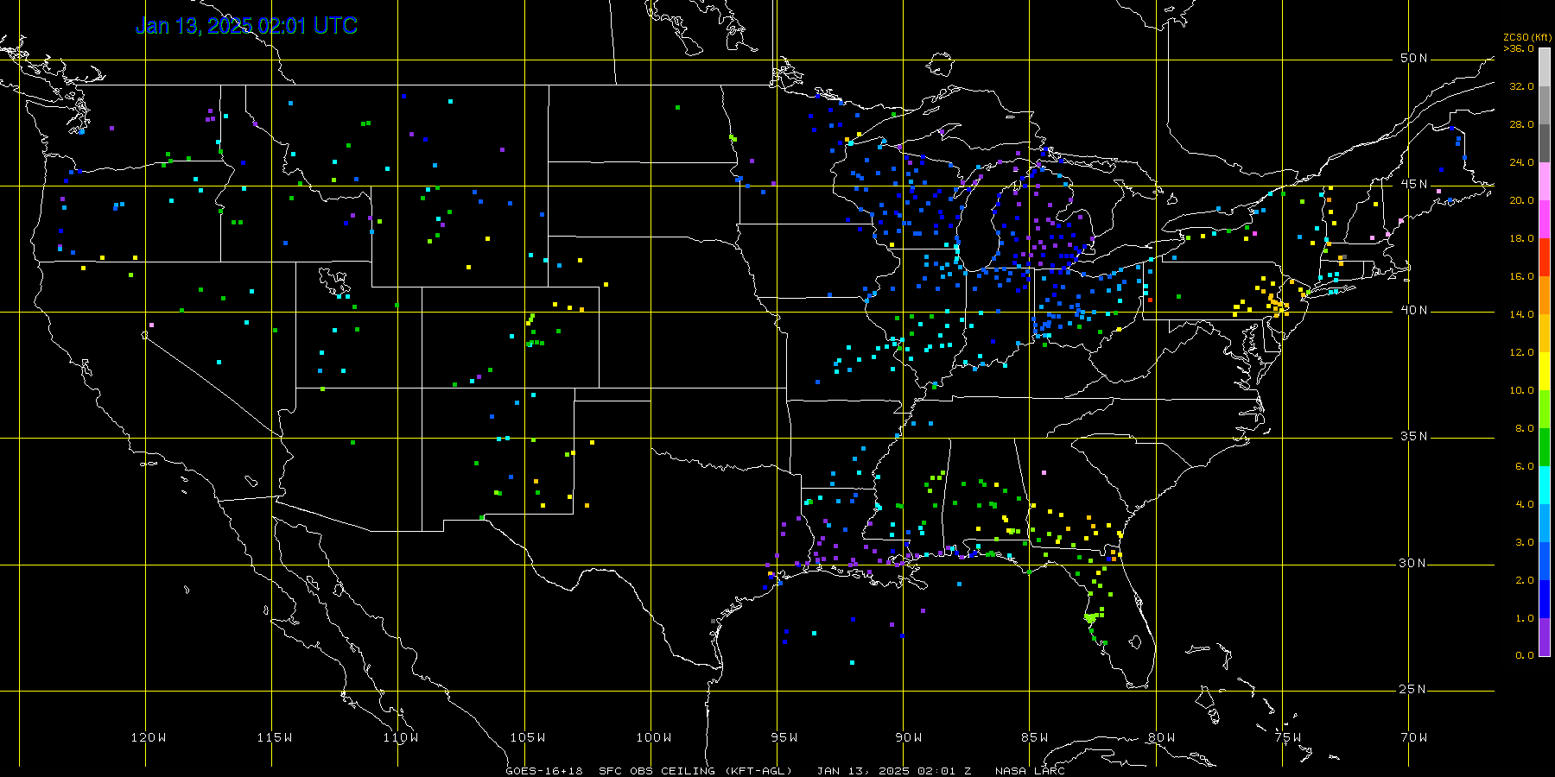1555x777 pixels.
Task: Select the orange 14–16 kft legend swatch
Action: (1545, 295)
